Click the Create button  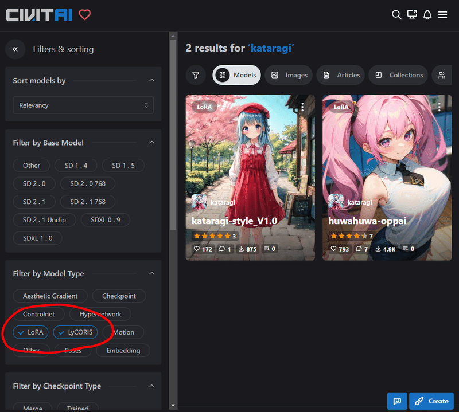point(431,401)
